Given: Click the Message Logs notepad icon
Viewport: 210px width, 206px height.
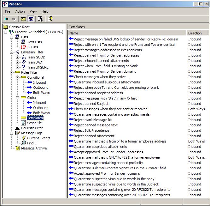Looking at the screenshot, I should point(17,133).
